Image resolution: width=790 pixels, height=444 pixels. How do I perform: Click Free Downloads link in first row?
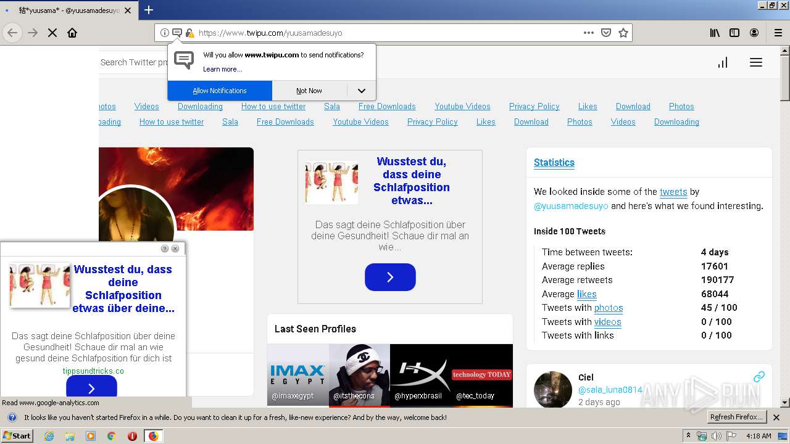pyautogui.click(x=387, y=106)
